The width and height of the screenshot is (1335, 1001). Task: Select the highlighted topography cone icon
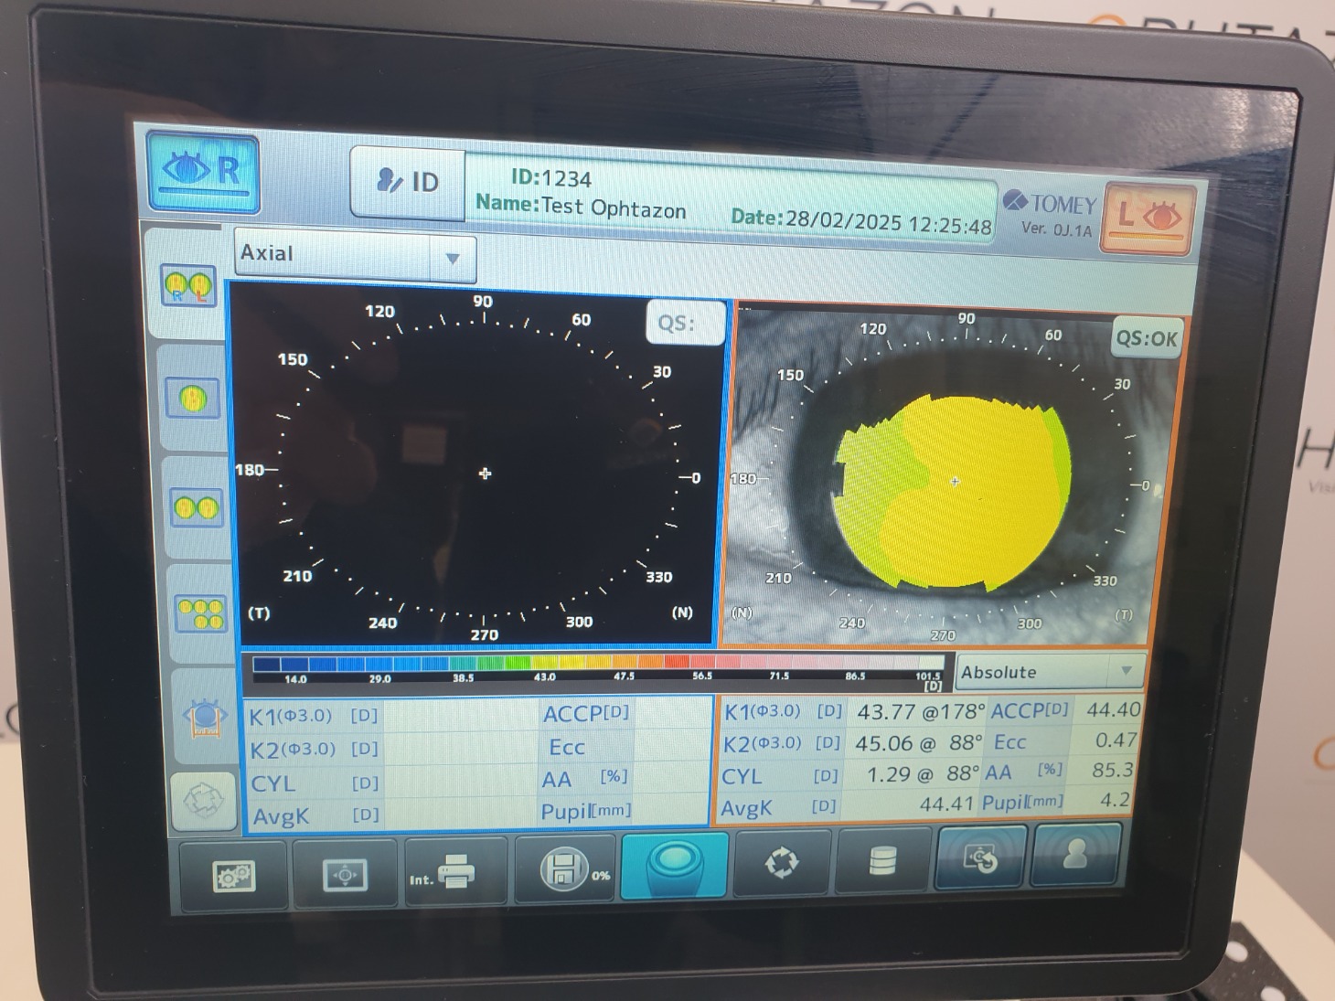point(674,866)
